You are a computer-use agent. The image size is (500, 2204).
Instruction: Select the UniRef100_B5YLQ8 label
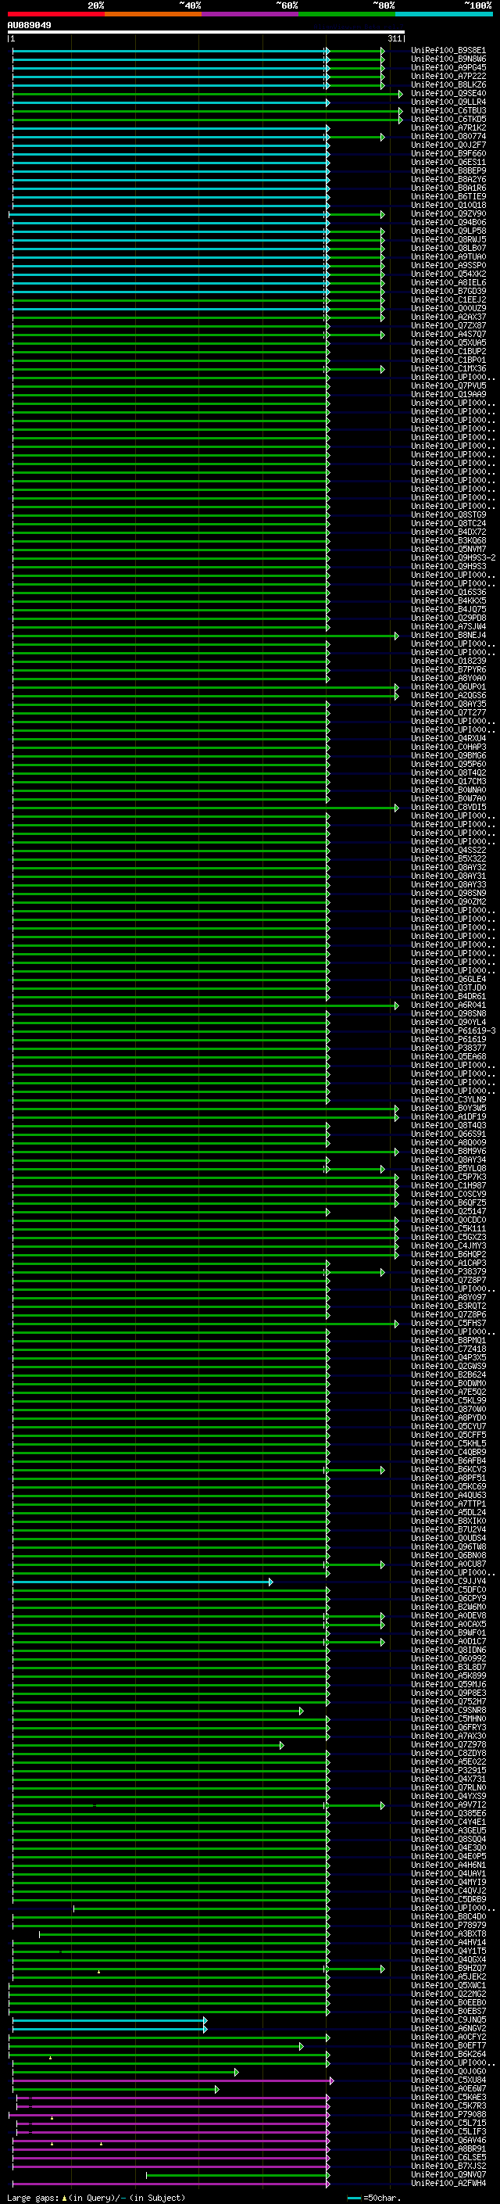[448, 1168]
